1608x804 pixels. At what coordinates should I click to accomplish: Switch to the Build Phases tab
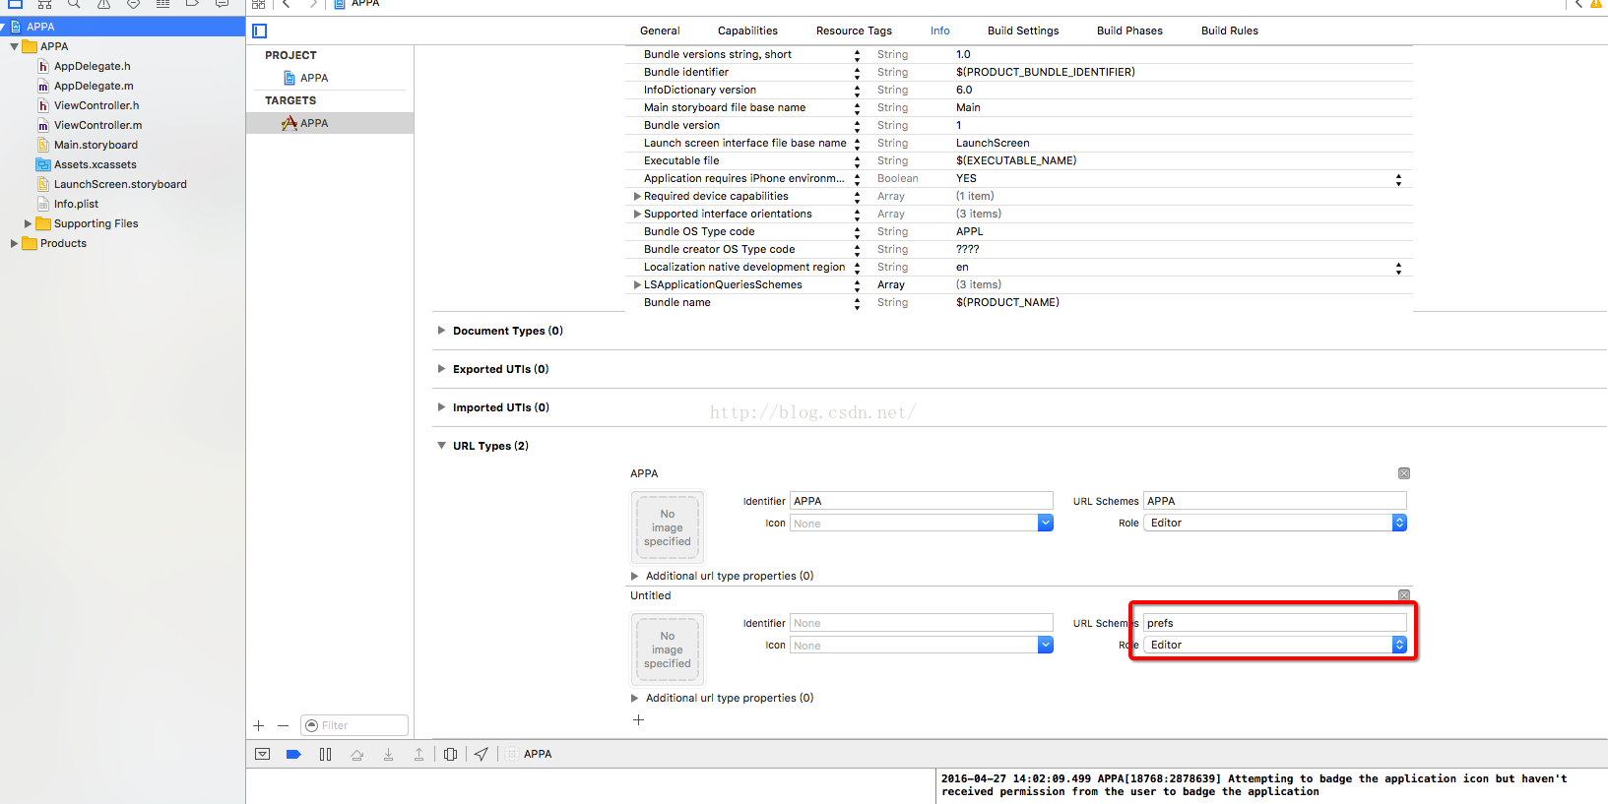click(1129, 31)
